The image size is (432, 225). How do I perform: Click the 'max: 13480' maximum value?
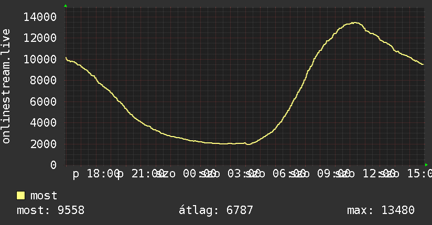(381, 210)
